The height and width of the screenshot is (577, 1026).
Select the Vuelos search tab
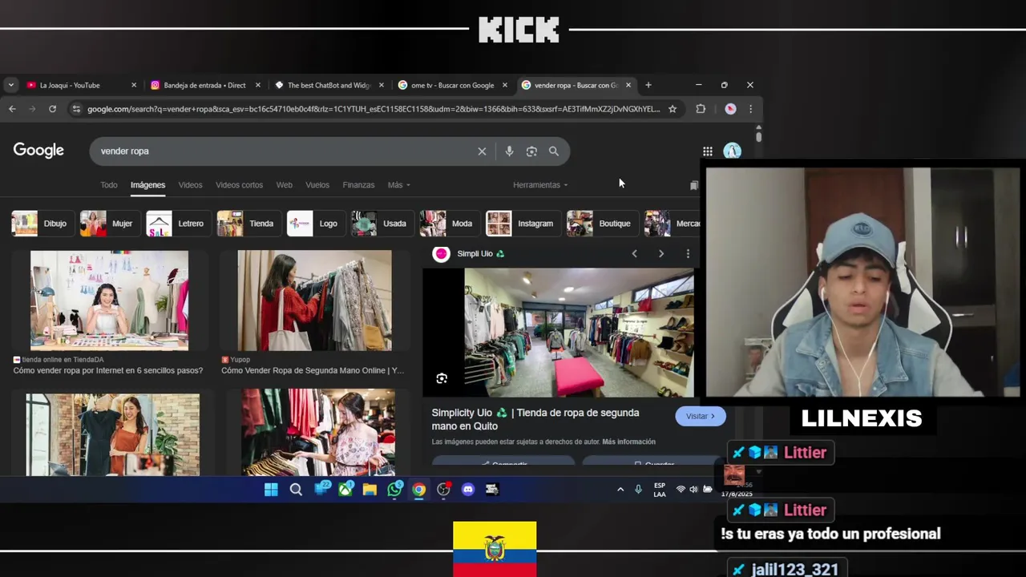pyautogui.click(x=317, y=185)
